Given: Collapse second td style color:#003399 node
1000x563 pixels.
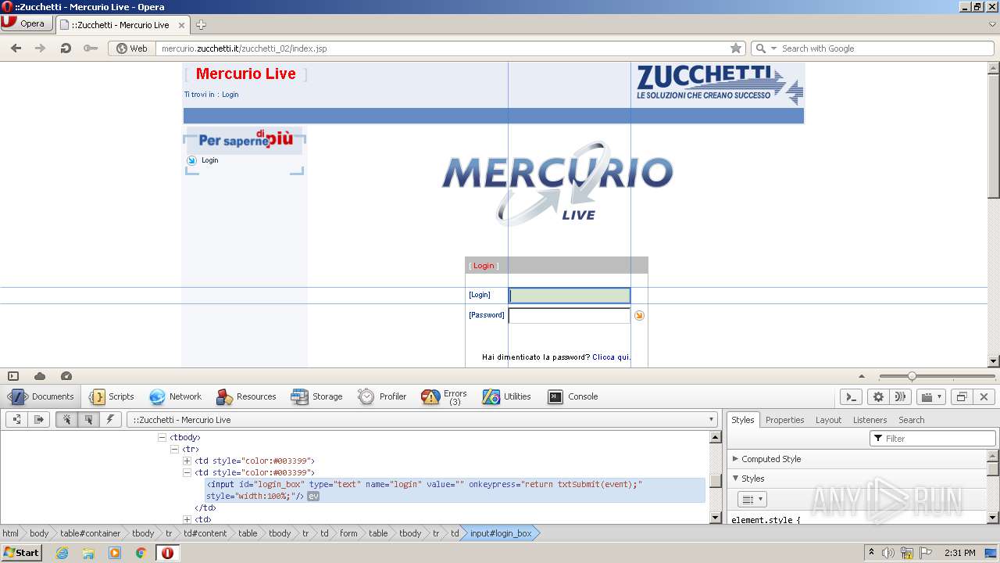Looking at the screenshot, I should [x=187, y=473].
